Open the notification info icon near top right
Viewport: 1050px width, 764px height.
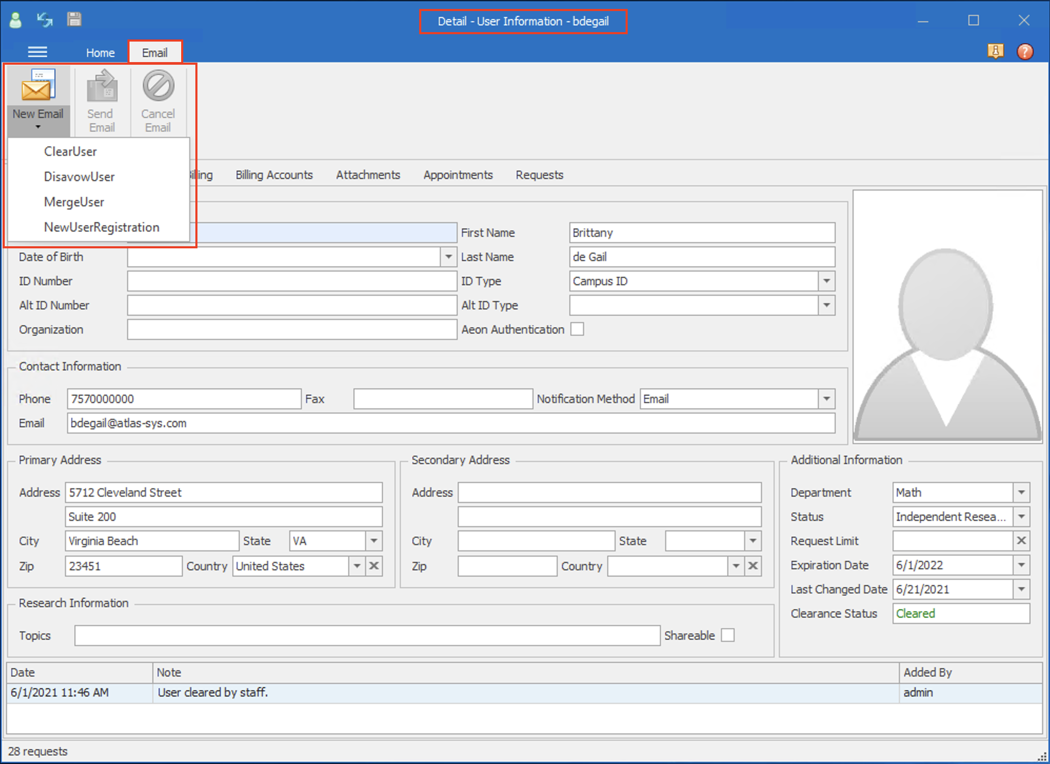995,52
